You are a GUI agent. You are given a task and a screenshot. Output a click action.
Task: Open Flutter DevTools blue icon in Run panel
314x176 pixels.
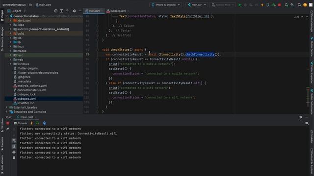[x=45, y=123]
